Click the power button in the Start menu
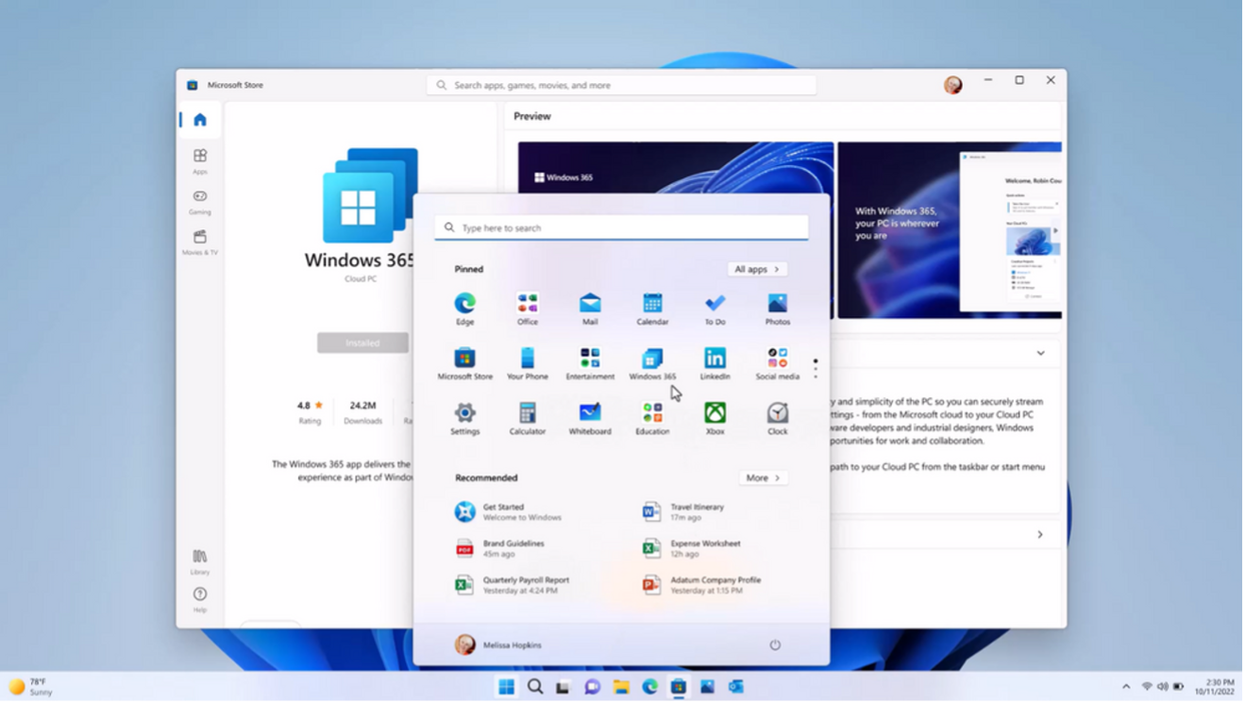This screenshot has width=1246, height=703. [x=775, y=644]
